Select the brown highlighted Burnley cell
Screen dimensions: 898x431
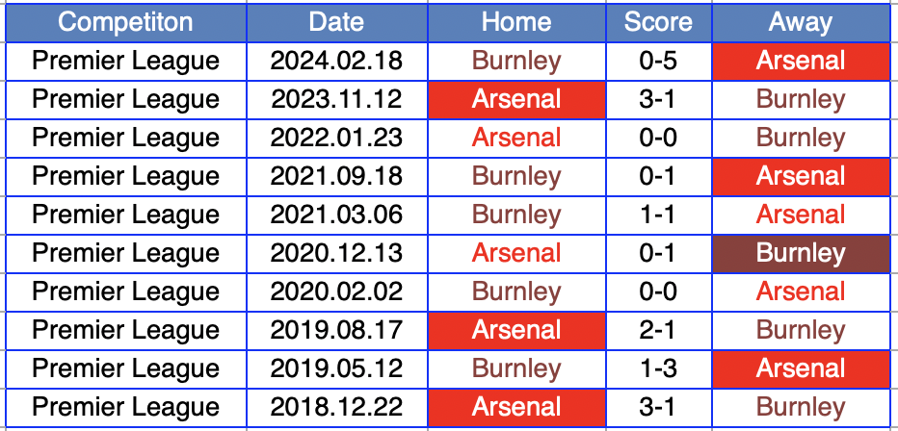tap(801, 253)
